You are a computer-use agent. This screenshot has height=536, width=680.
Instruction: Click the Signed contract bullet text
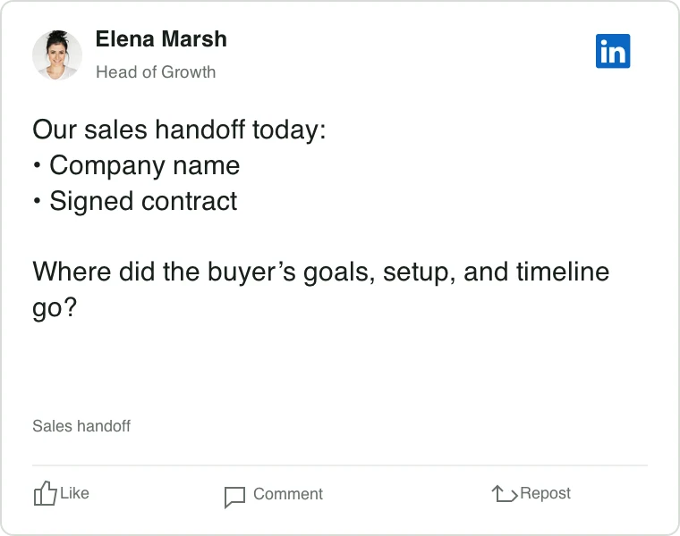[x=143, y=202]
